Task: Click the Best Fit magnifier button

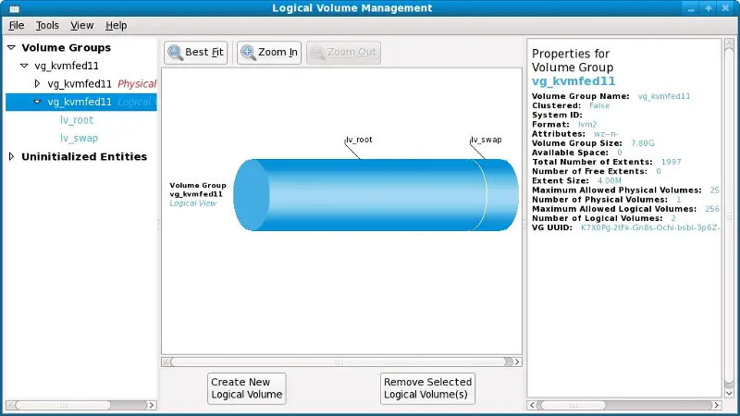Action: pos(195,53)
